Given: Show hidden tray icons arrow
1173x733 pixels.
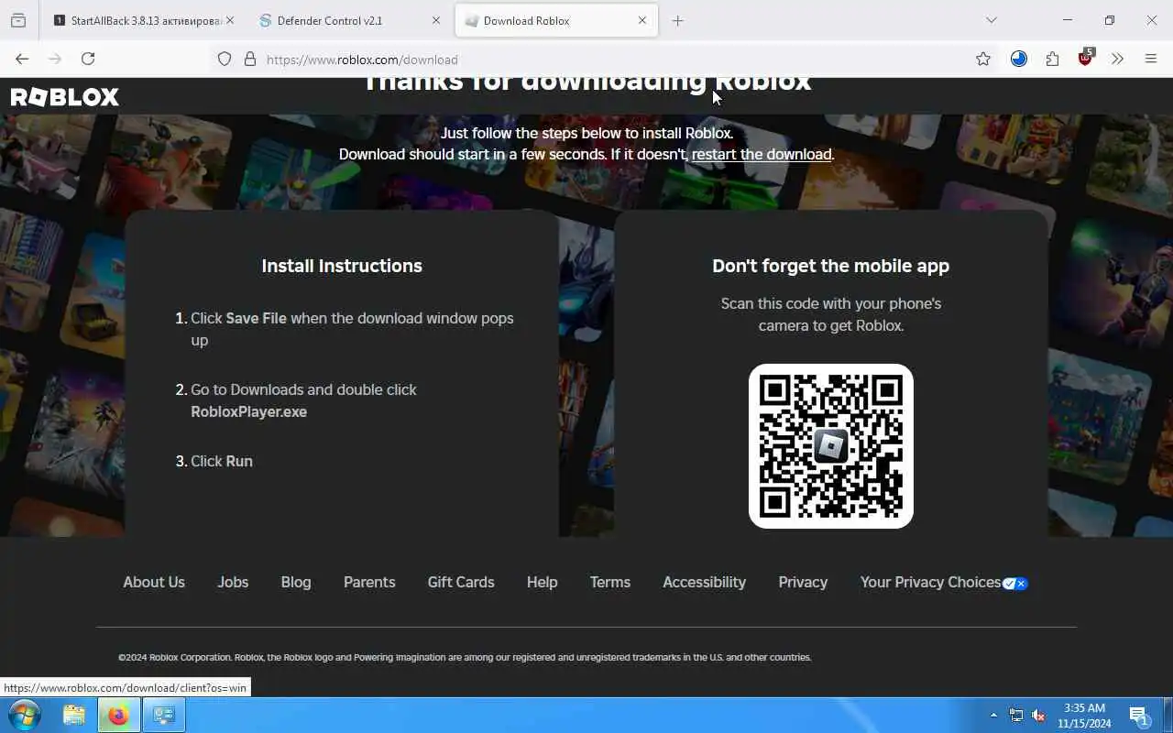Looking at the screenshot, I should tap(993, 715).
